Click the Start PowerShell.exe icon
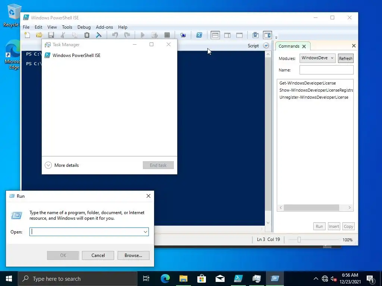 click(x=199, y=35)
